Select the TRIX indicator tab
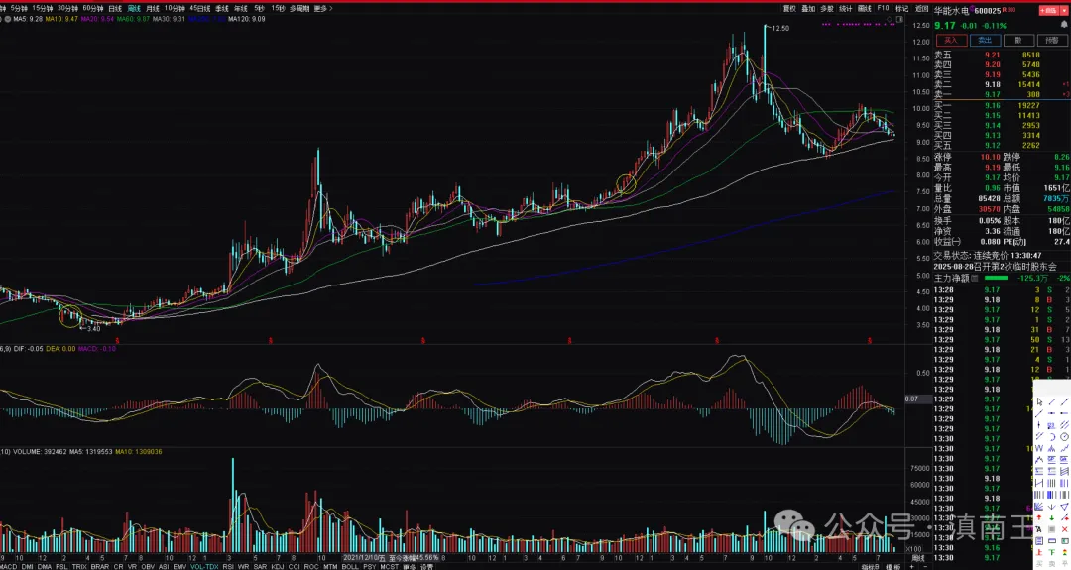1071x570 pixels. [x=79, y=567]
